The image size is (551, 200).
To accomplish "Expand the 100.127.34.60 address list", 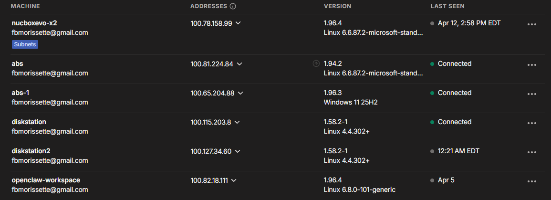I will point(238,151).
